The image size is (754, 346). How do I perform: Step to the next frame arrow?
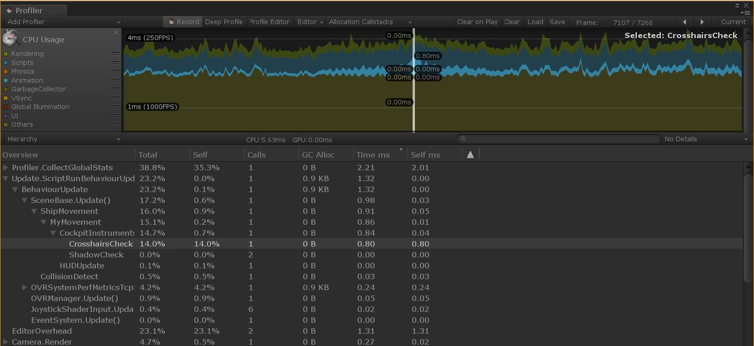pyautogui.click(x=702, y=22)
